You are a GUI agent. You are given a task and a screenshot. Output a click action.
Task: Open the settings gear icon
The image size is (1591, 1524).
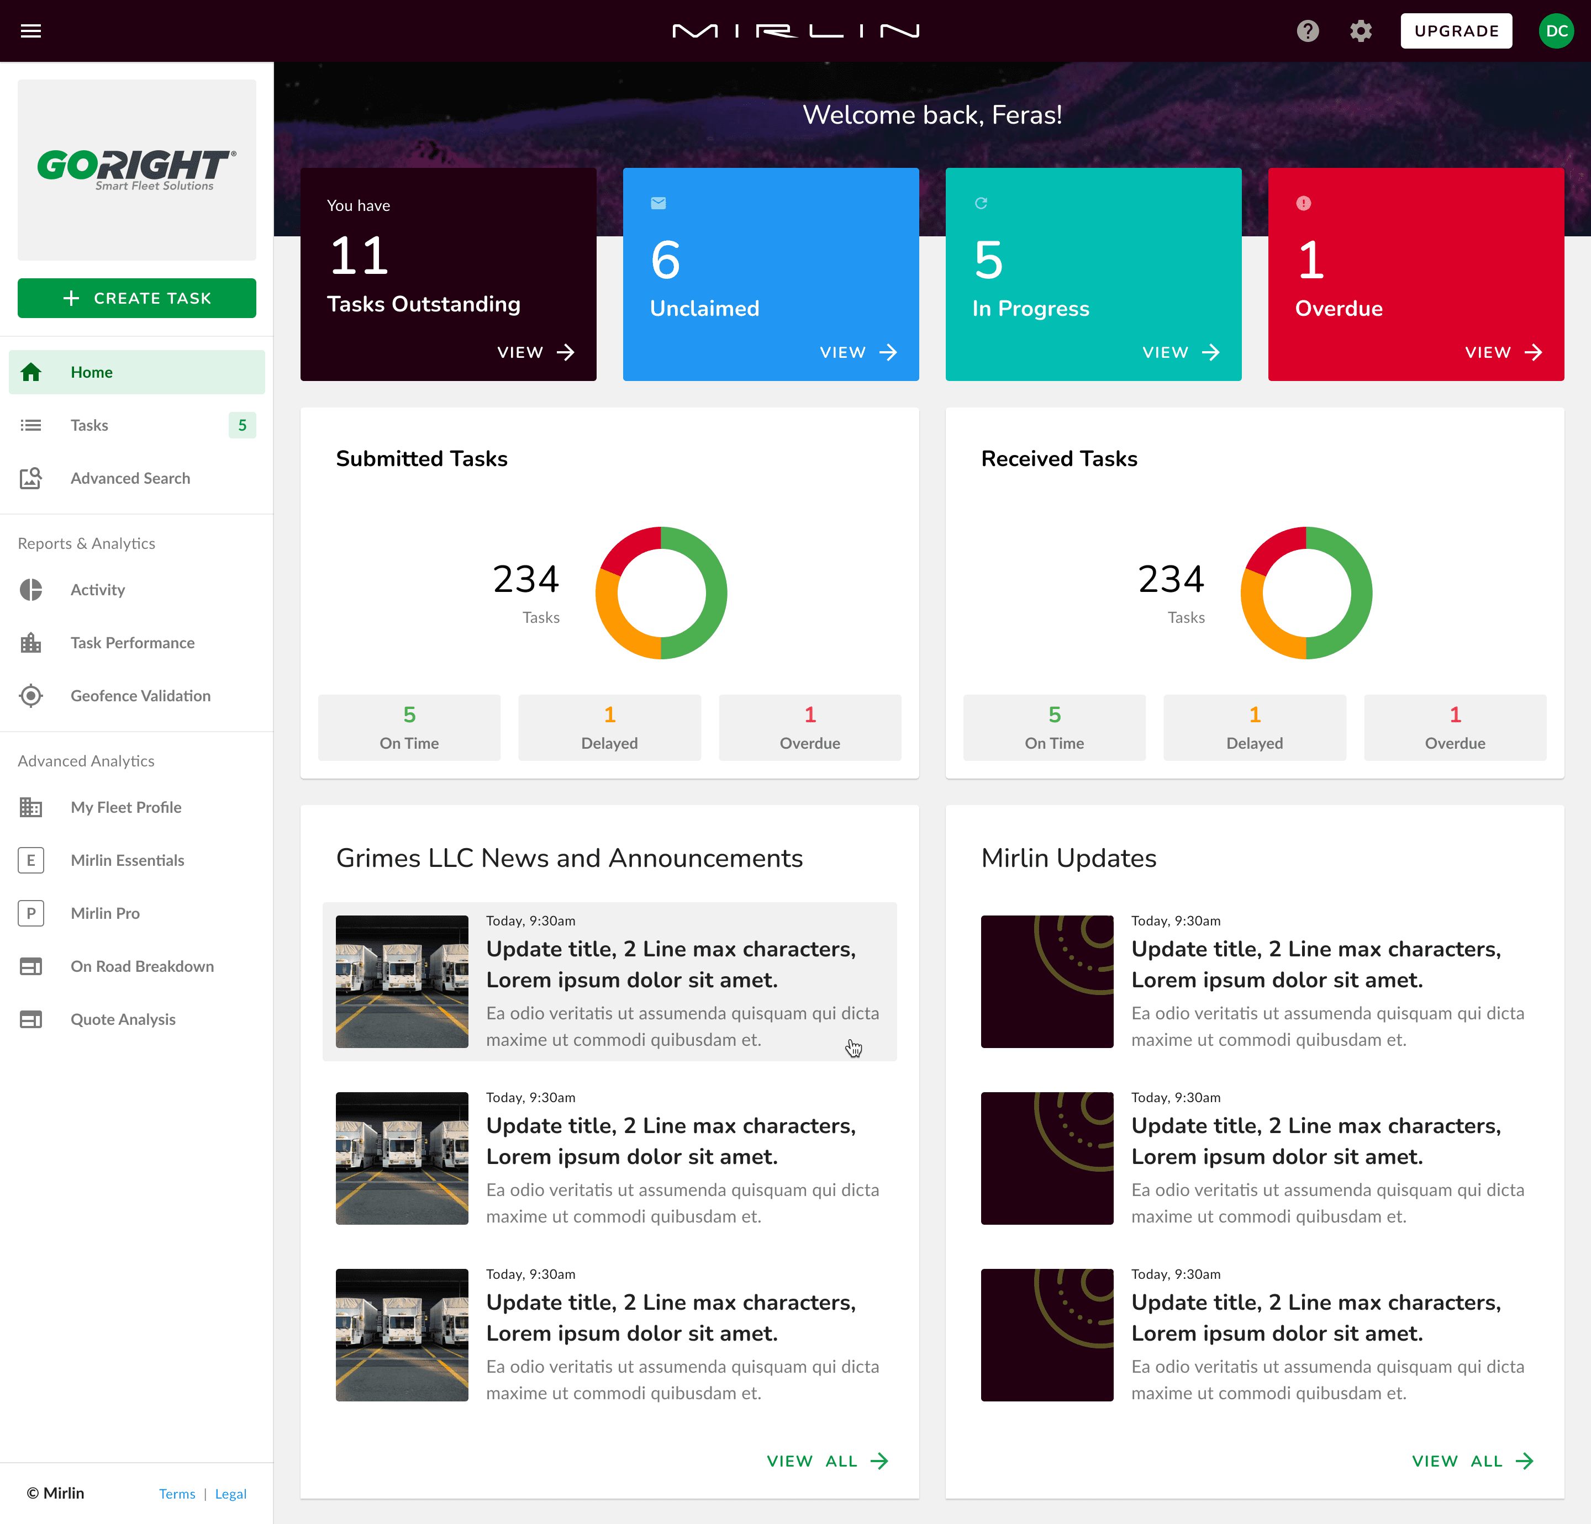click(1361, 31)
